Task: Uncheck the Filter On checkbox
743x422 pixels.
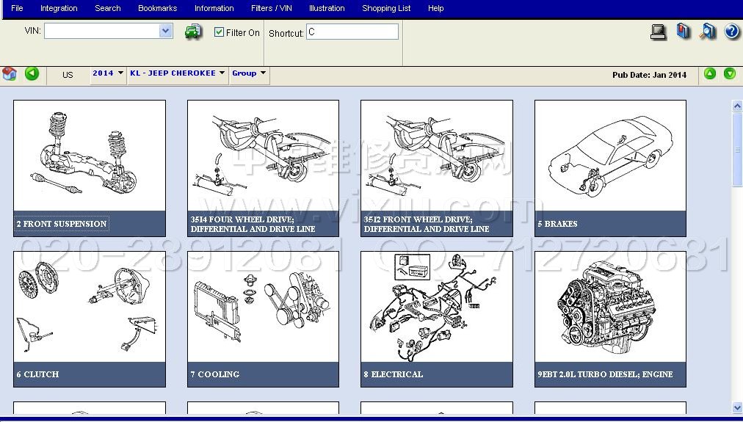Action: pyautogui.click(x=219, y=32)
